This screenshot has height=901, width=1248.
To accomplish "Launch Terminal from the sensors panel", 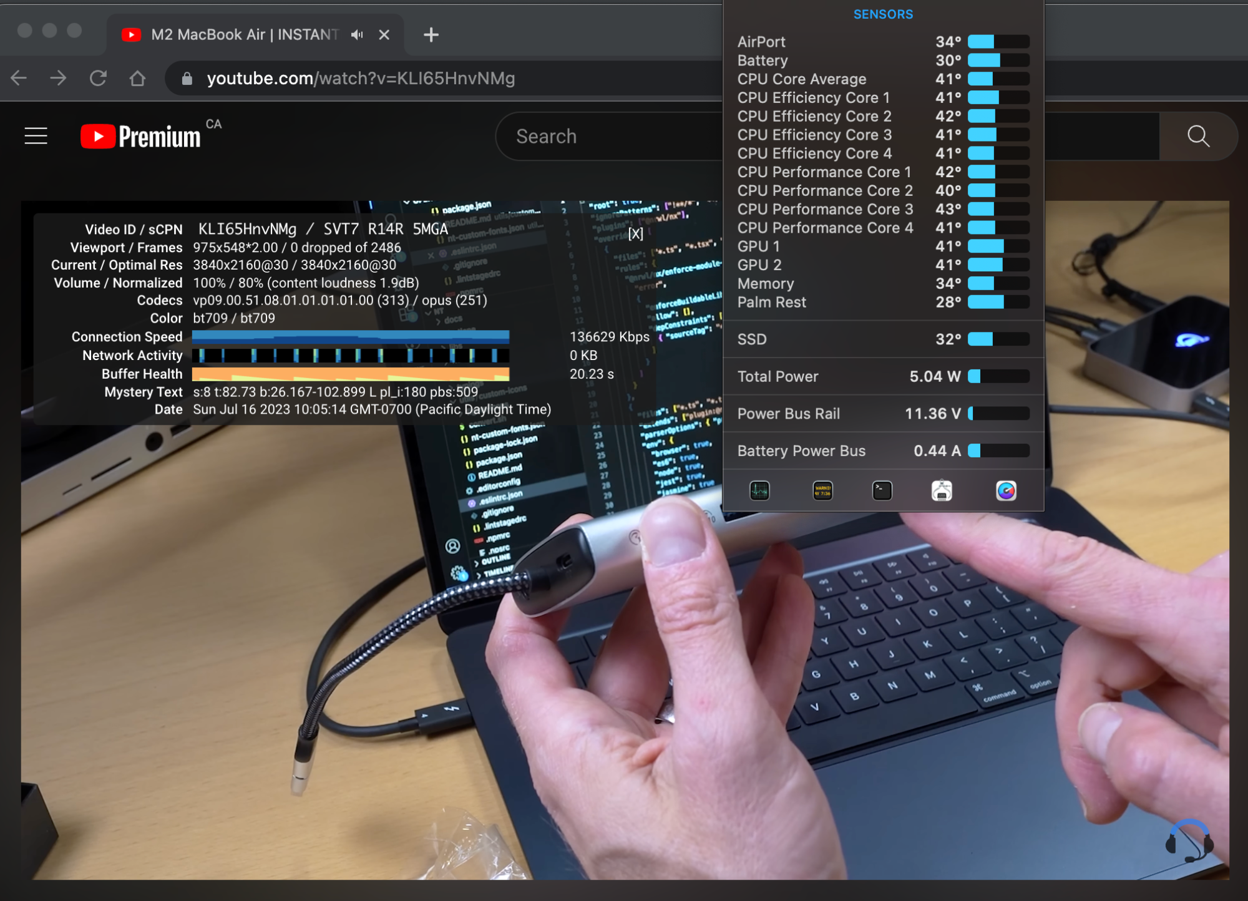I will point(882,491).
